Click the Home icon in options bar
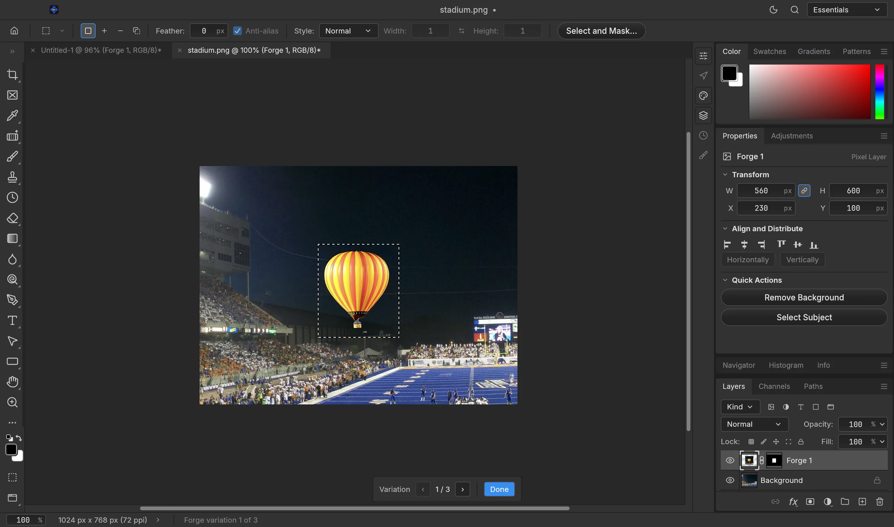 (x=14, y=30)
